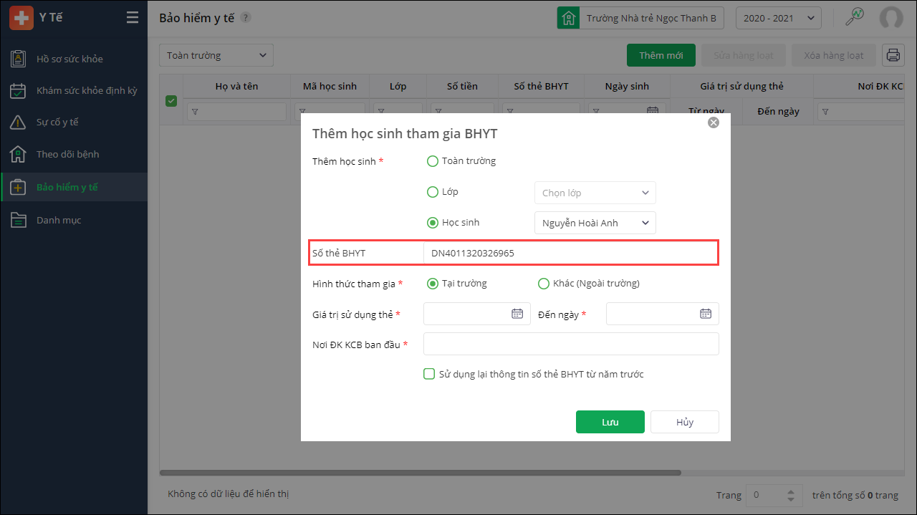Go to Hồ sơ sức khỏe menu
Viewport: 917px width, 515px height.
[x=69, y=59]
